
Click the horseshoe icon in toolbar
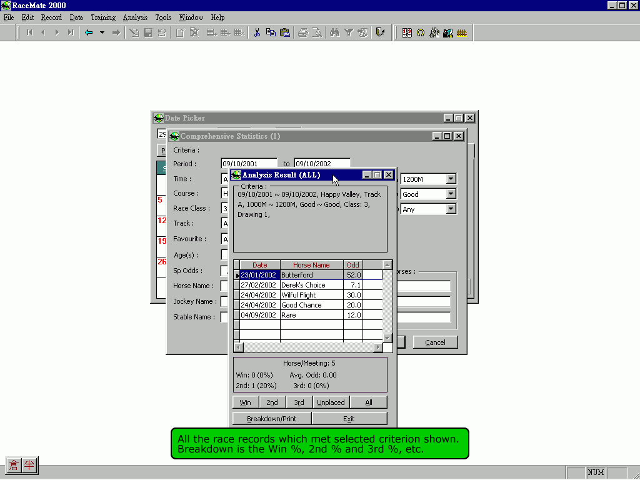pos(421,32)
